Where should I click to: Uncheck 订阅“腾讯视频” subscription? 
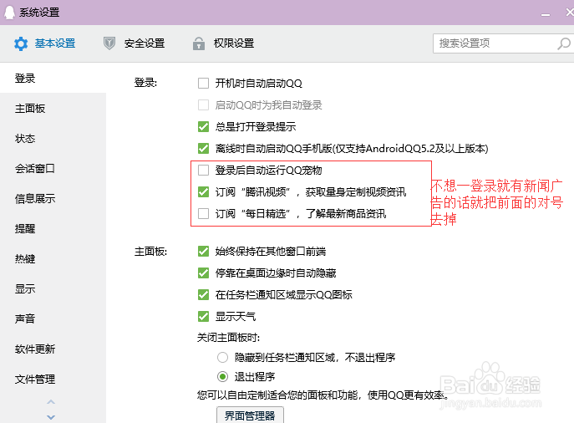click(203, 191)
